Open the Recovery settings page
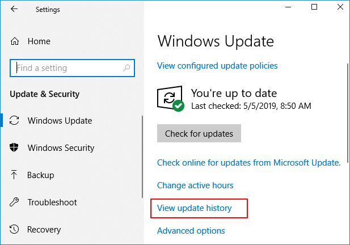The height and width of the screenshot is (245, 350). (x=44, y=230)
